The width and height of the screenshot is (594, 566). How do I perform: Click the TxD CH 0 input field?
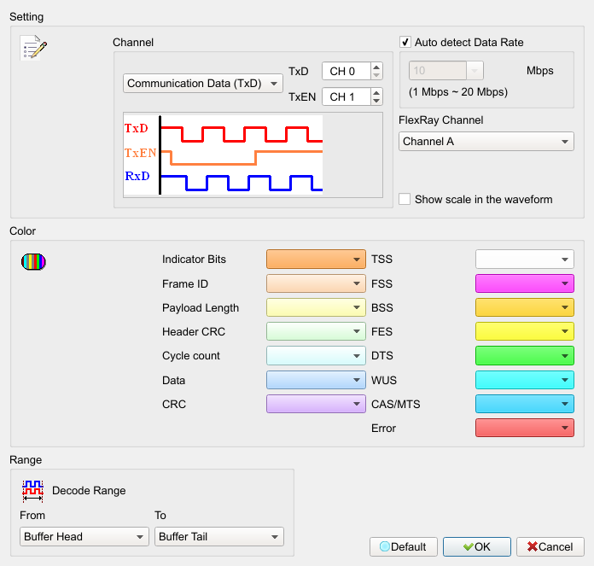[346, 71]
